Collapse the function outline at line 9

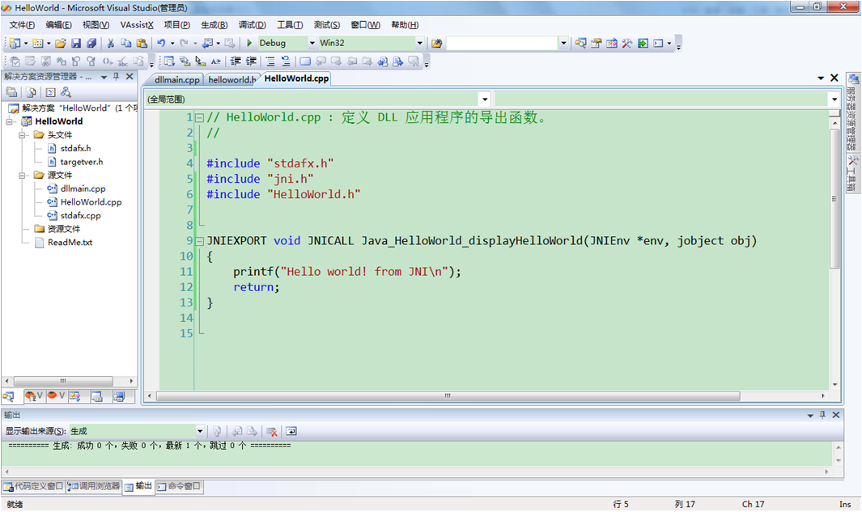pos(200,241)
